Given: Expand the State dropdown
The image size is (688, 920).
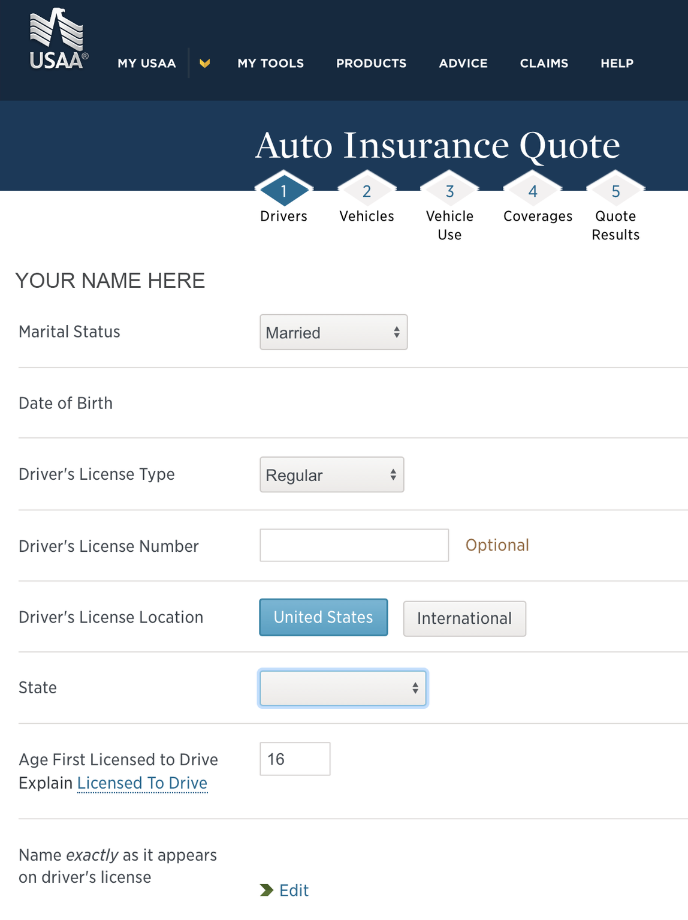Looking at the screenshot, I should (342, 688).
